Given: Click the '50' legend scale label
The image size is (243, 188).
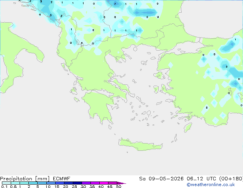Looking at the screenshot, I should (119, 186).
